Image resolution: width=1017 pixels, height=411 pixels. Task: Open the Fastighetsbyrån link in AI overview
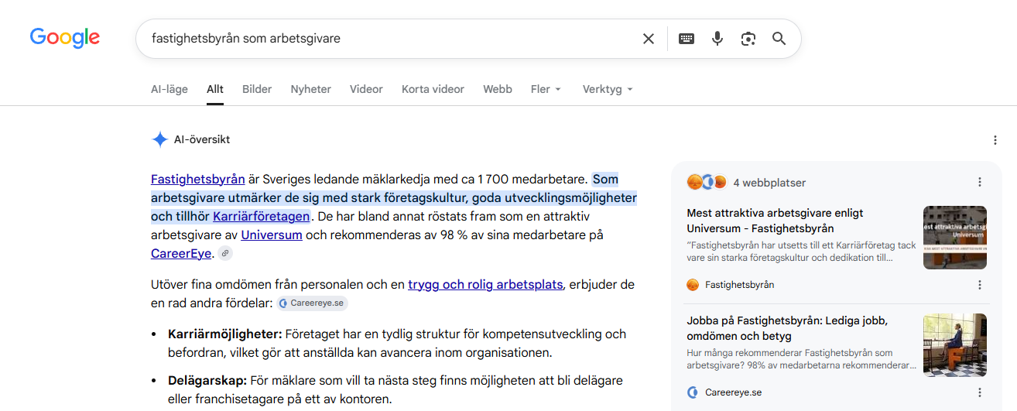click(198, 179)
